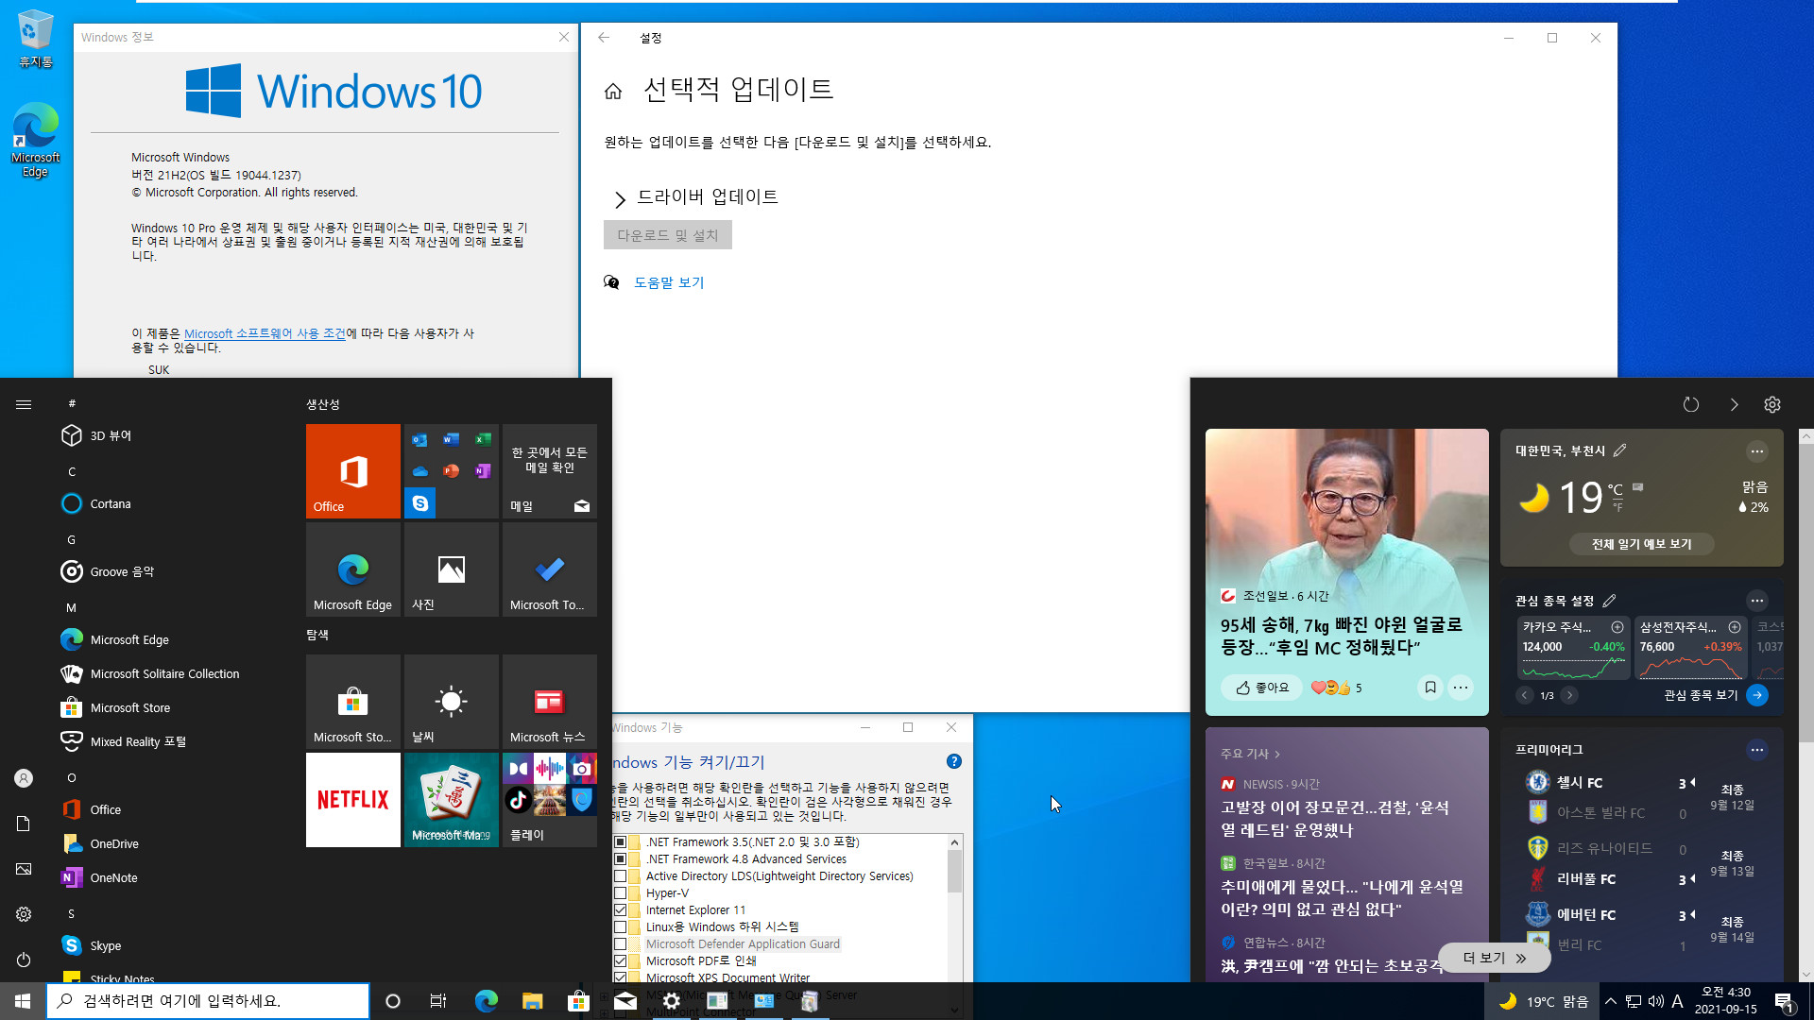Click the news feed vertical scrollbar
This screenshot has width=1814, height=1020.
click(x=1805, y=591)
